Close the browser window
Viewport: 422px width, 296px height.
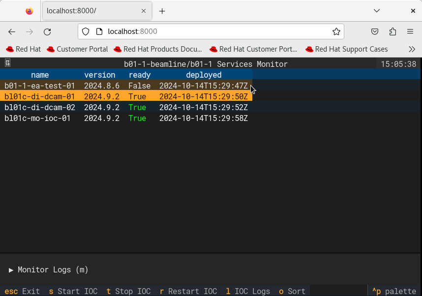[x=413, y=11]
